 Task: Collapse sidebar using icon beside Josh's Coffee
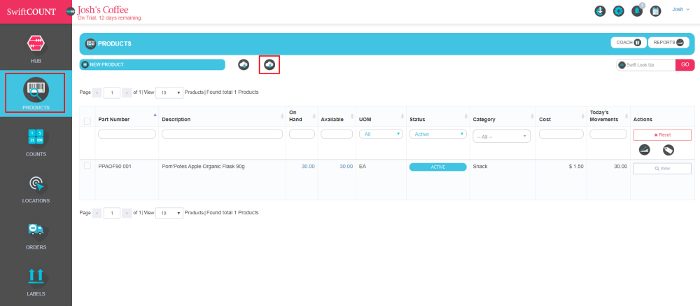[x=71, y=12]
